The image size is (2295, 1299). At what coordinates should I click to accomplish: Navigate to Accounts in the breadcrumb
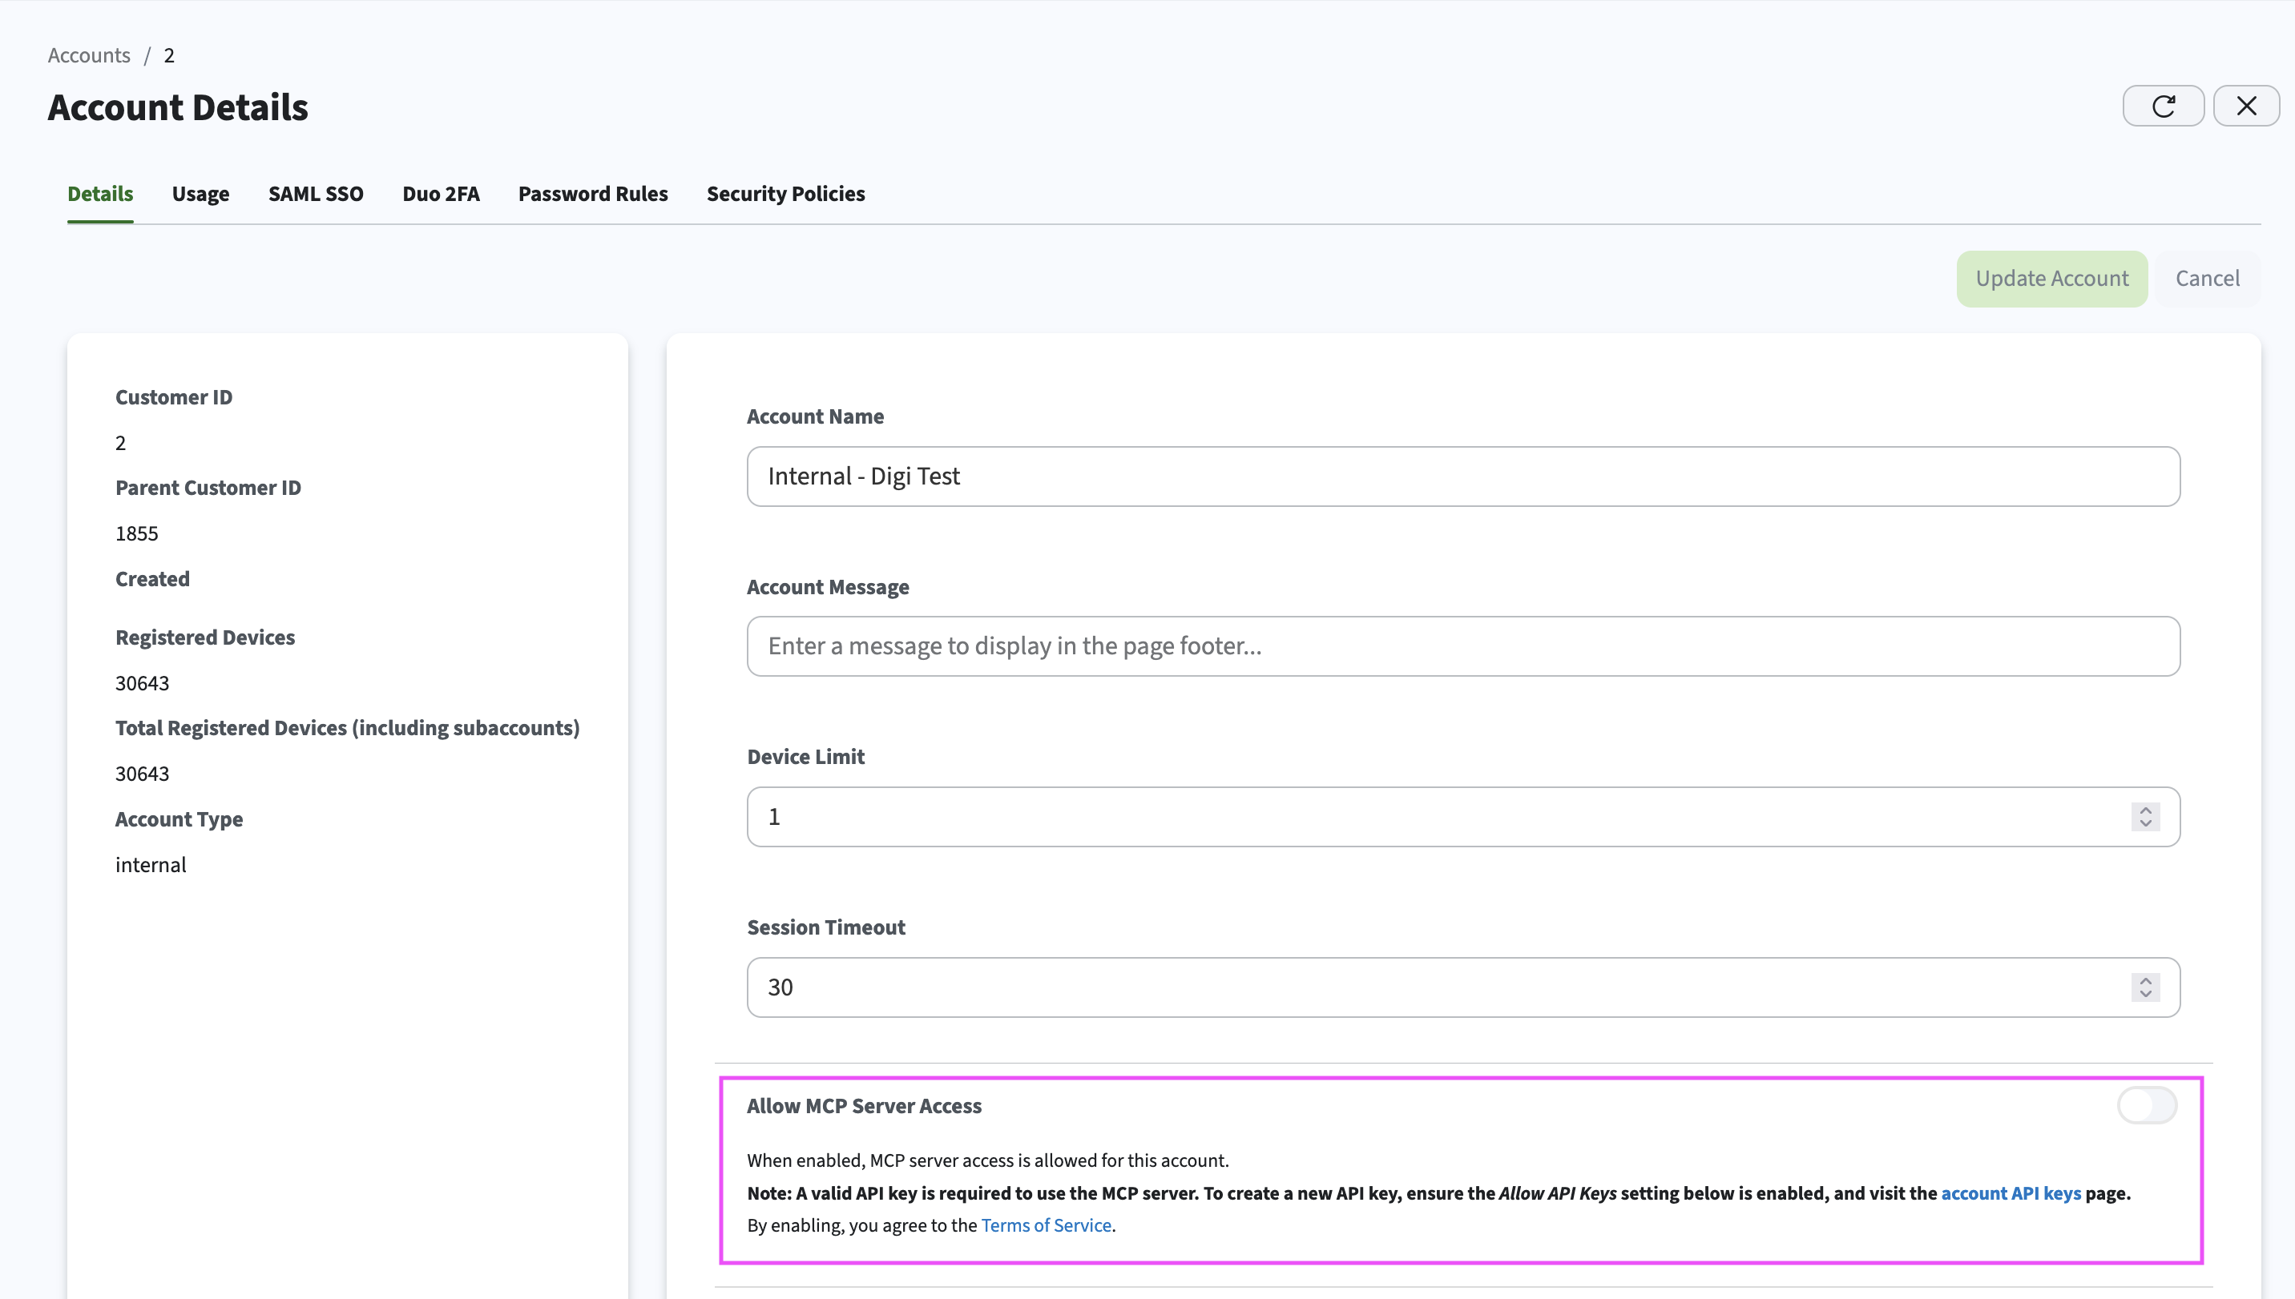(x=88, y=55)
